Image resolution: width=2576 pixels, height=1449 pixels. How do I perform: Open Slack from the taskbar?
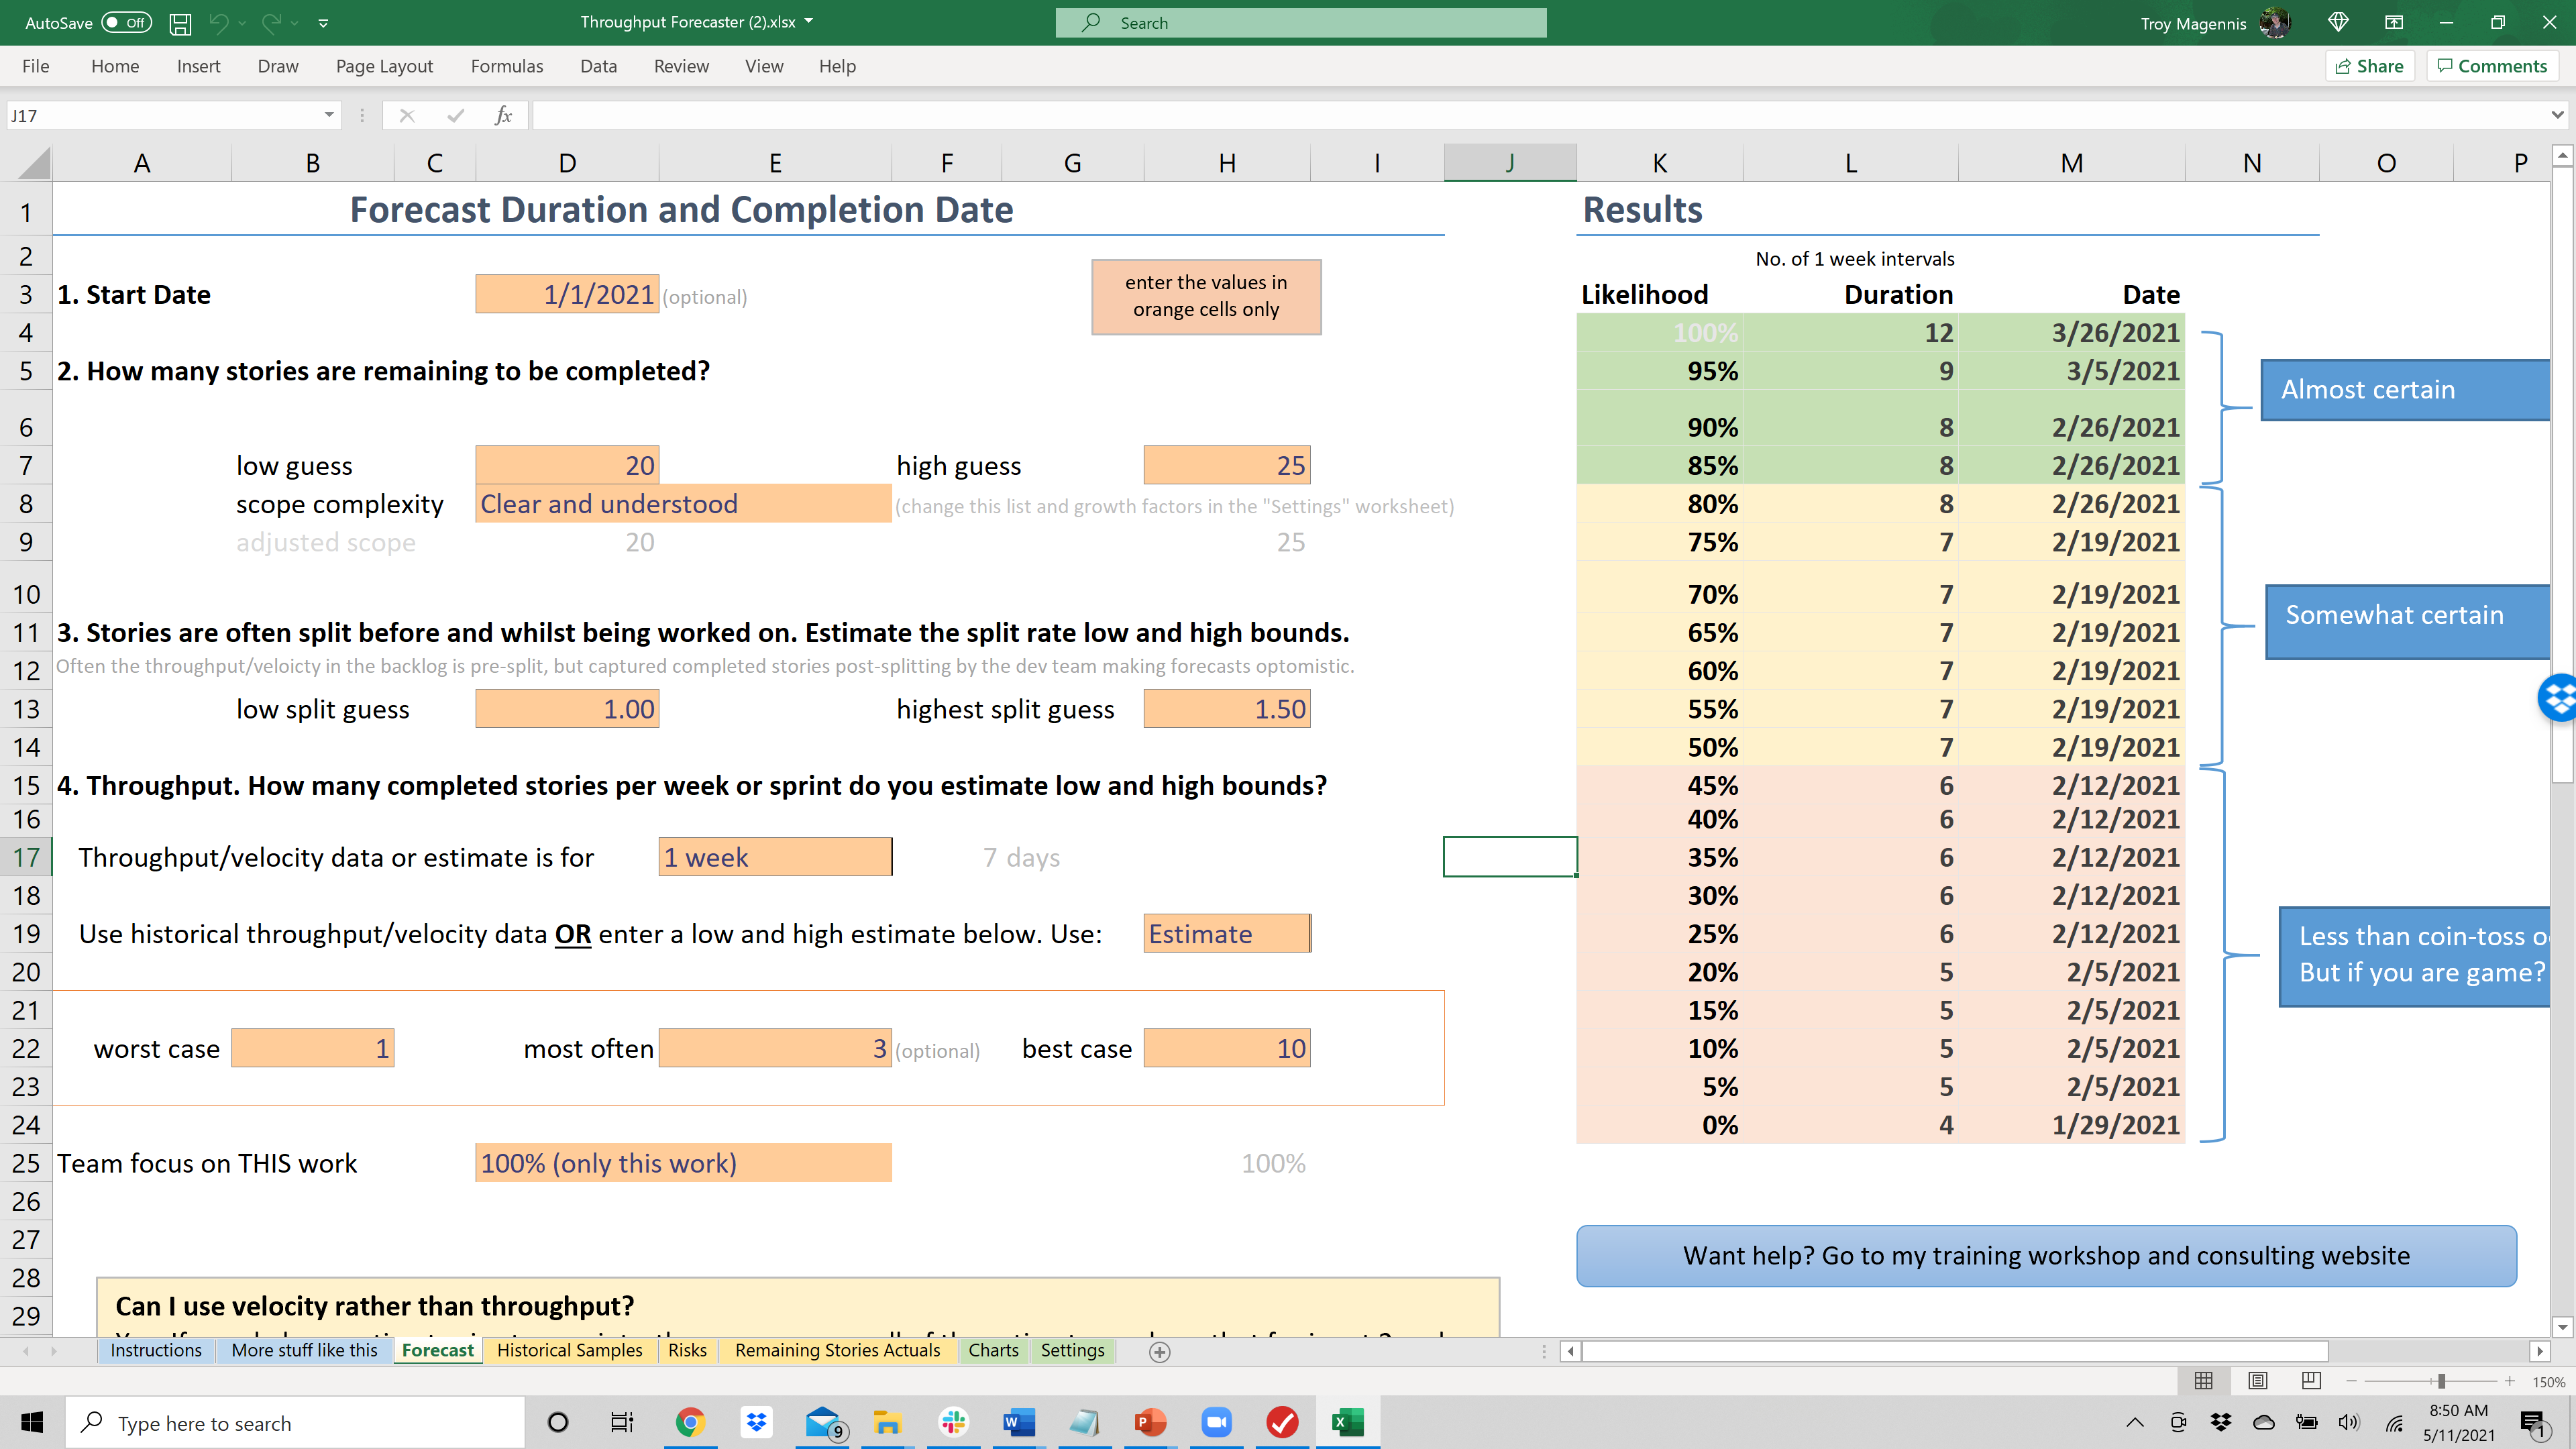tap(952, 1422)
